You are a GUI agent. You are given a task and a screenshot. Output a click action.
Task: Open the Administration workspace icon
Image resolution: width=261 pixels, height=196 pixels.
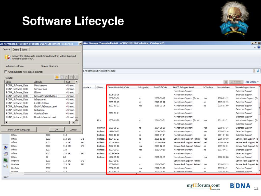pos(6,166)
